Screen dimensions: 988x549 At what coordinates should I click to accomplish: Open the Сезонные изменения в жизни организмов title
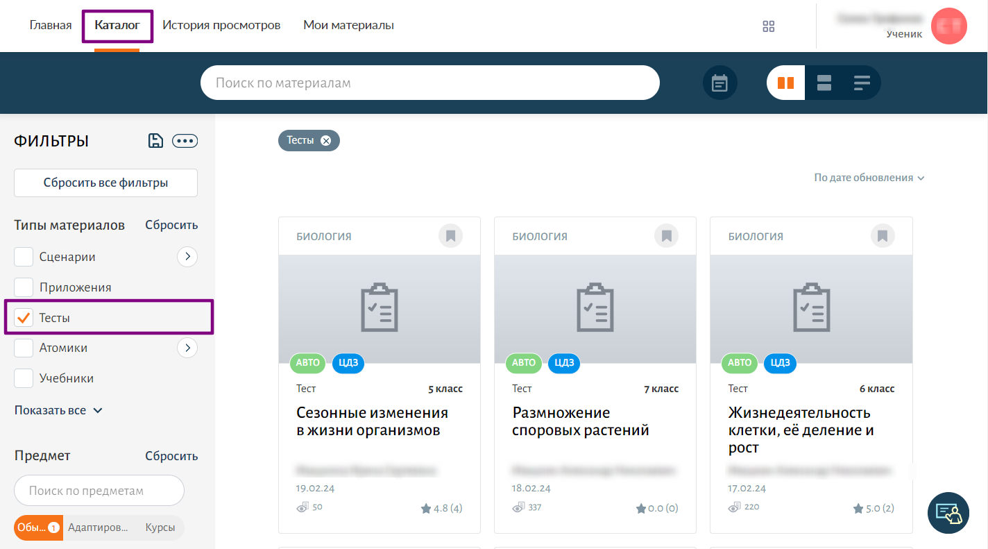pos(372,421)
